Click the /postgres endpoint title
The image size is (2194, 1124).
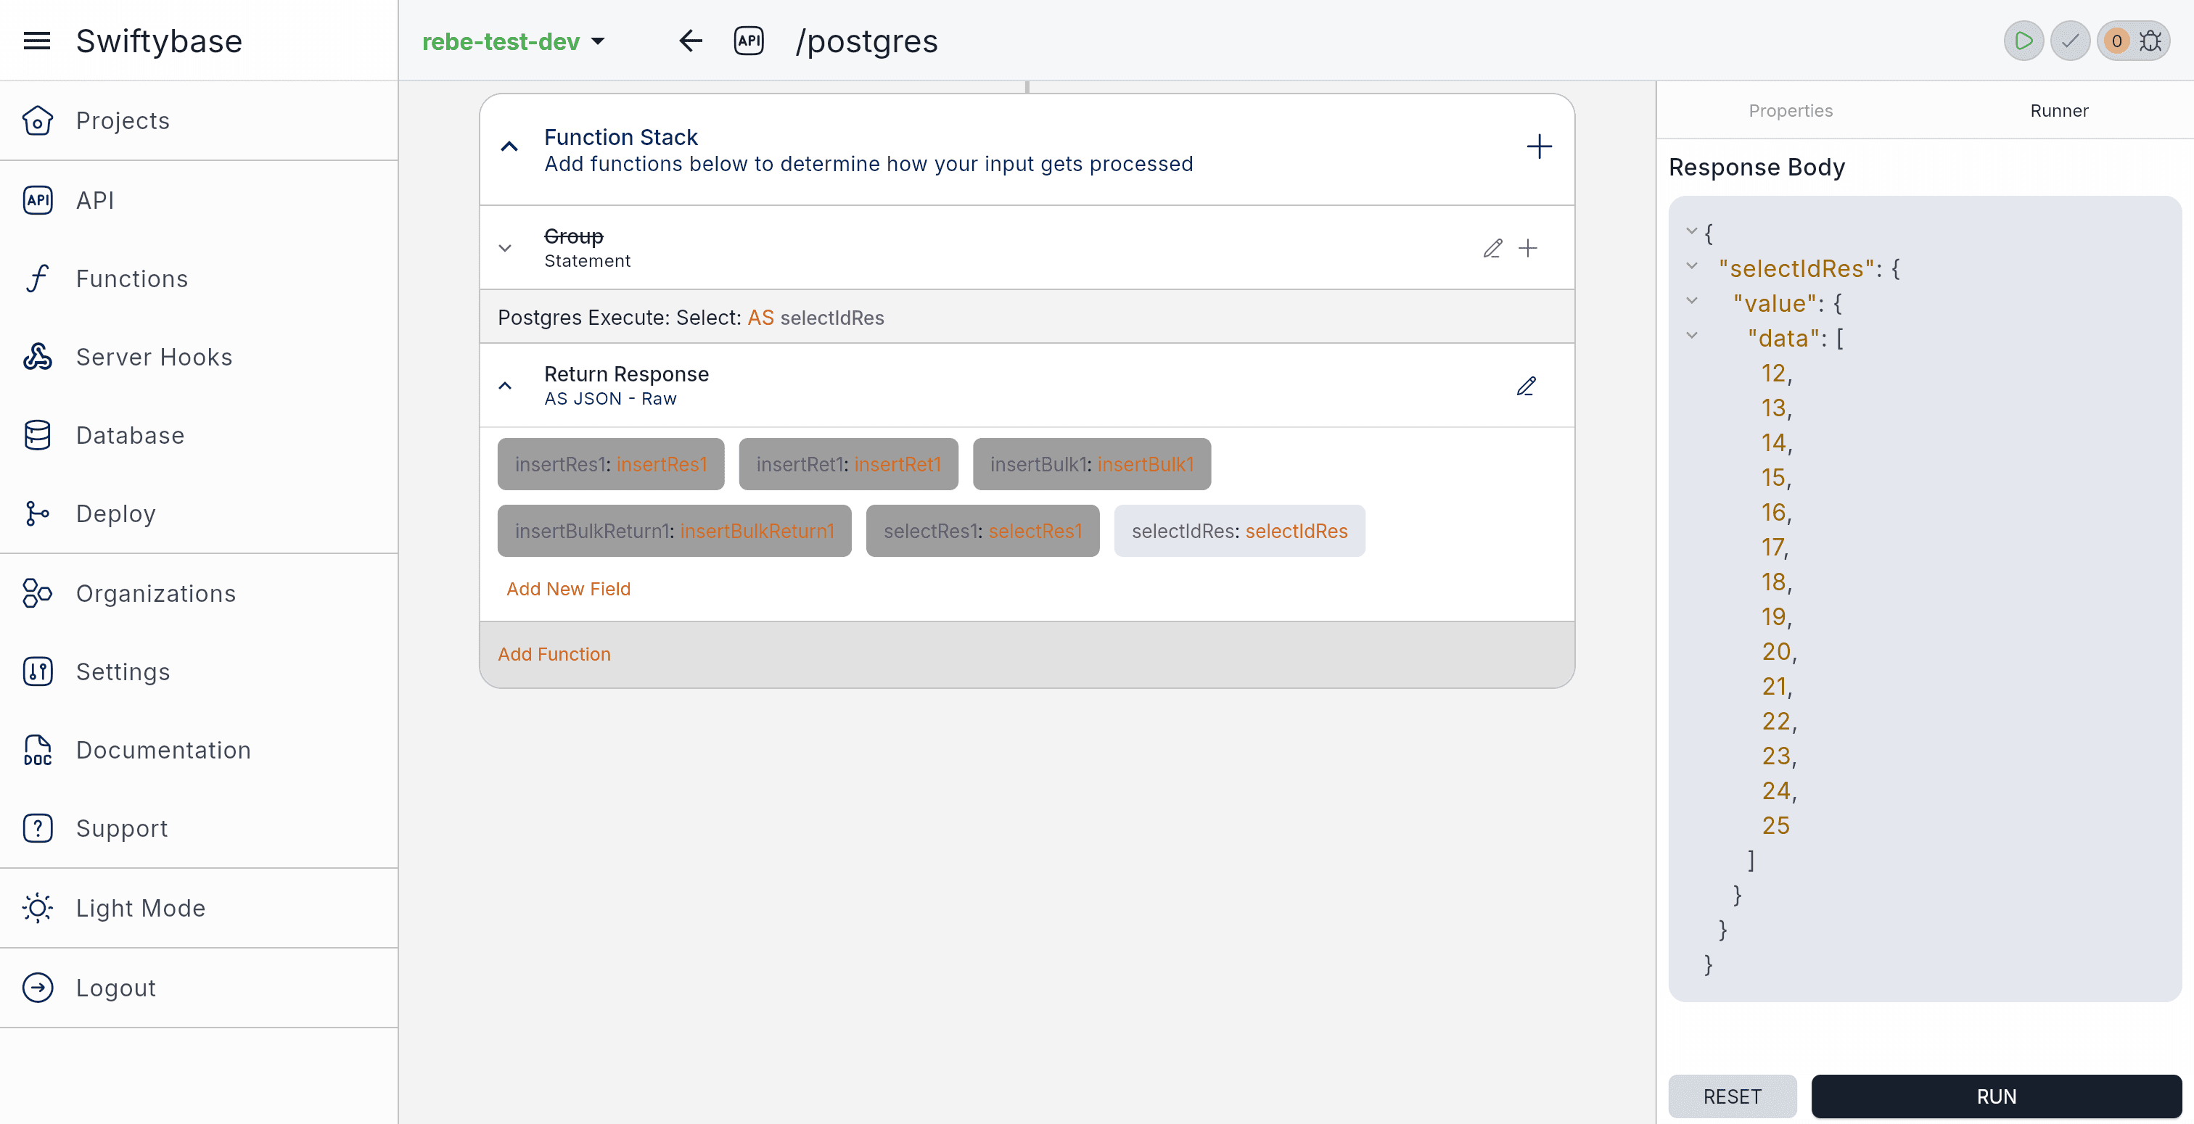pos(866,41)
